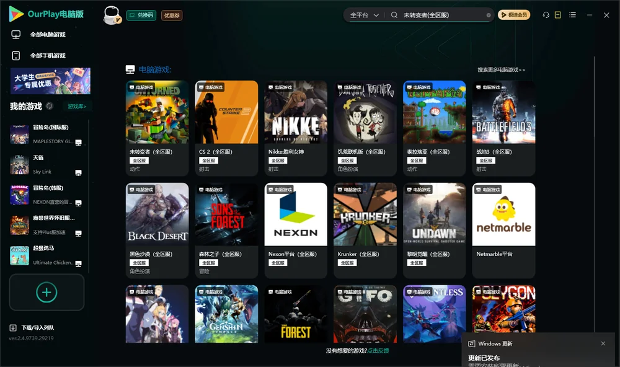Open the 森林之子 (全区服) game card
Image resolution: width=620 pixels, height=367 pixels.
(226, 231)
